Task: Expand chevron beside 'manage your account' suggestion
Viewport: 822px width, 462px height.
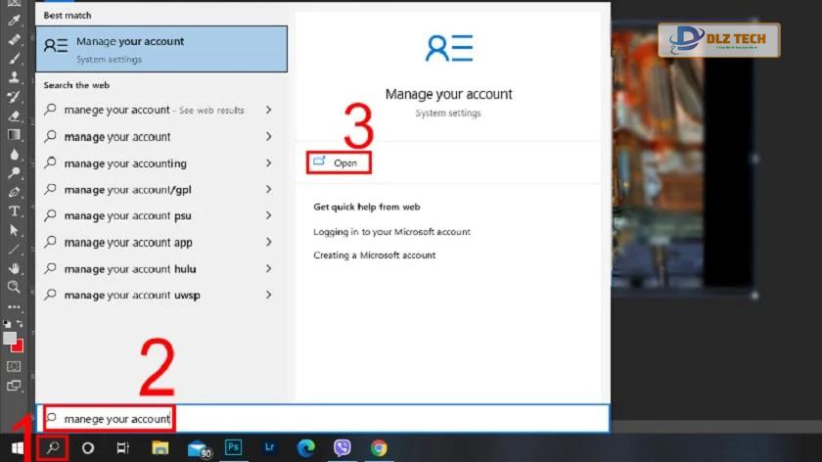Action: click(268, 136)
